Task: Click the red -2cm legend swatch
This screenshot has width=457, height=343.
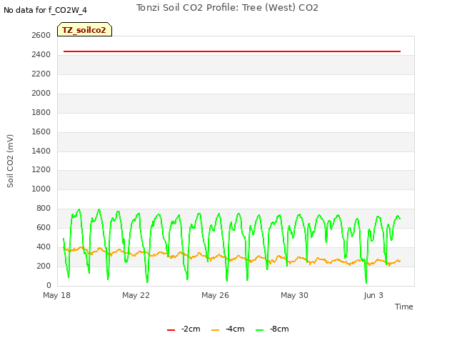Action: point(171,330)
